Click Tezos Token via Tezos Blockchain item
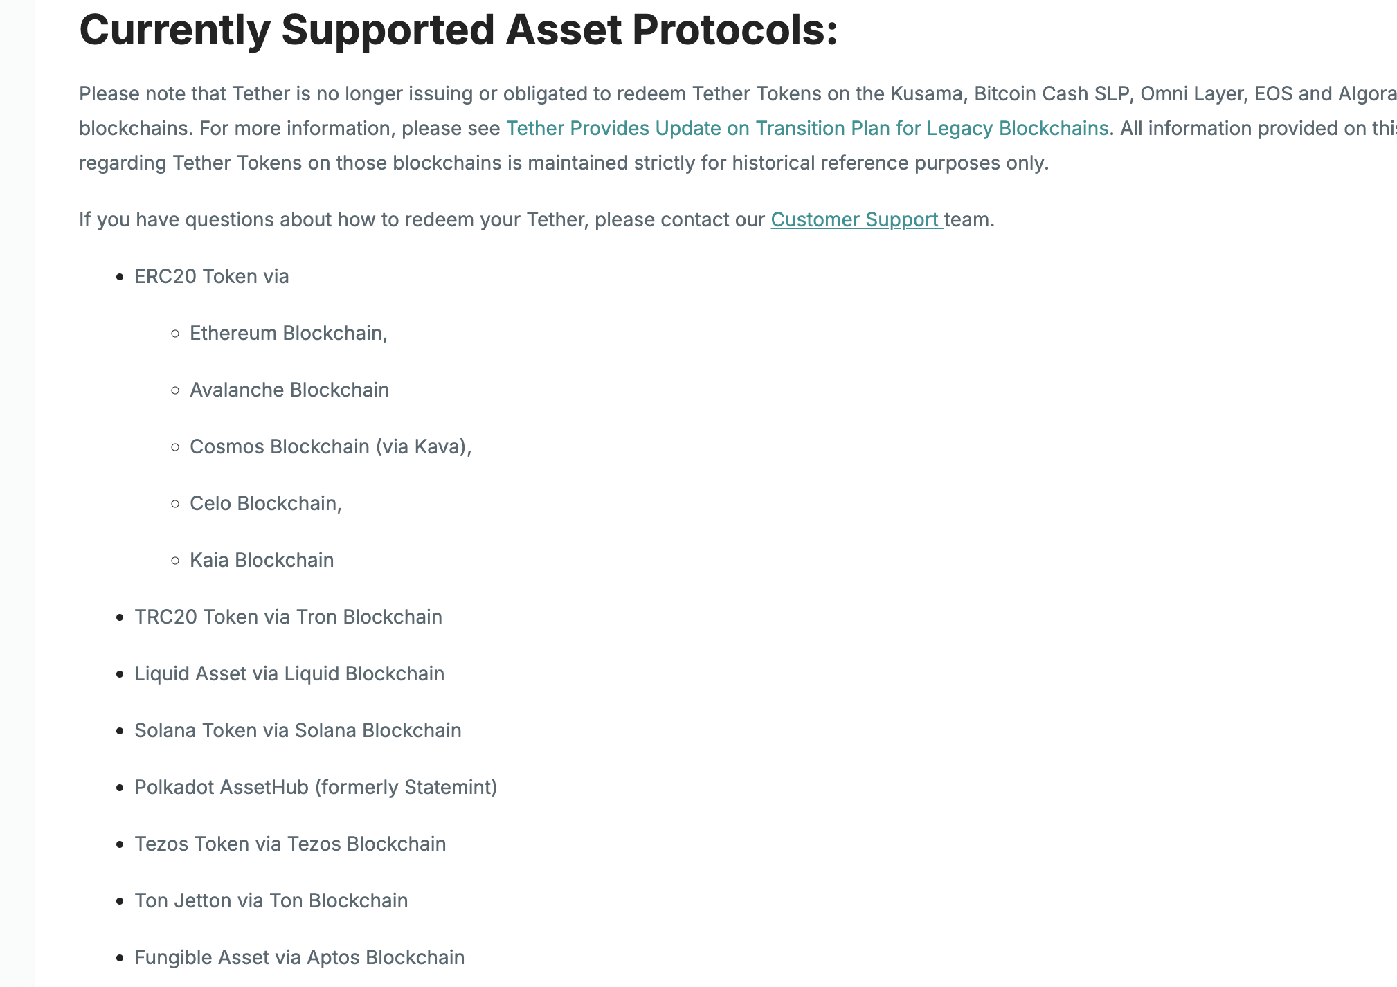Screen dimensions: 1397x987 pyautogui.click(x=290, y=844)
